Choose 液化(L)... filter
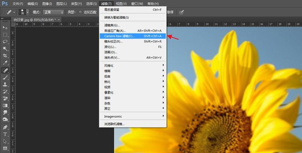The image size is (302, 153). [133, 47]
